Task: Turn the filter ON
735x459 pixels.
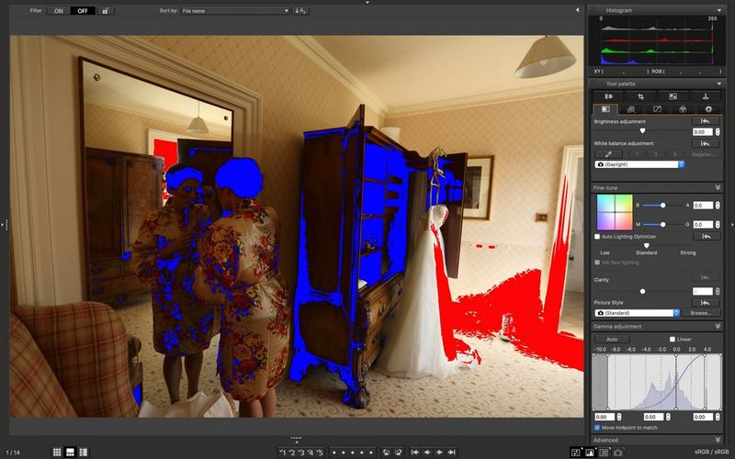Action: [x=60, y=11]
